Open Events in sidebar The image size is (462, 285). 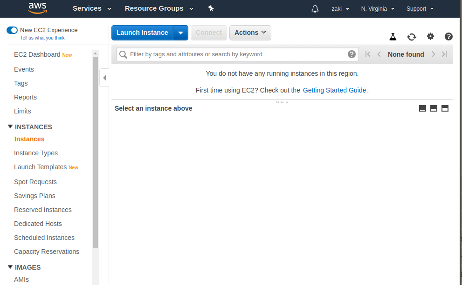(x=24, y=69)
